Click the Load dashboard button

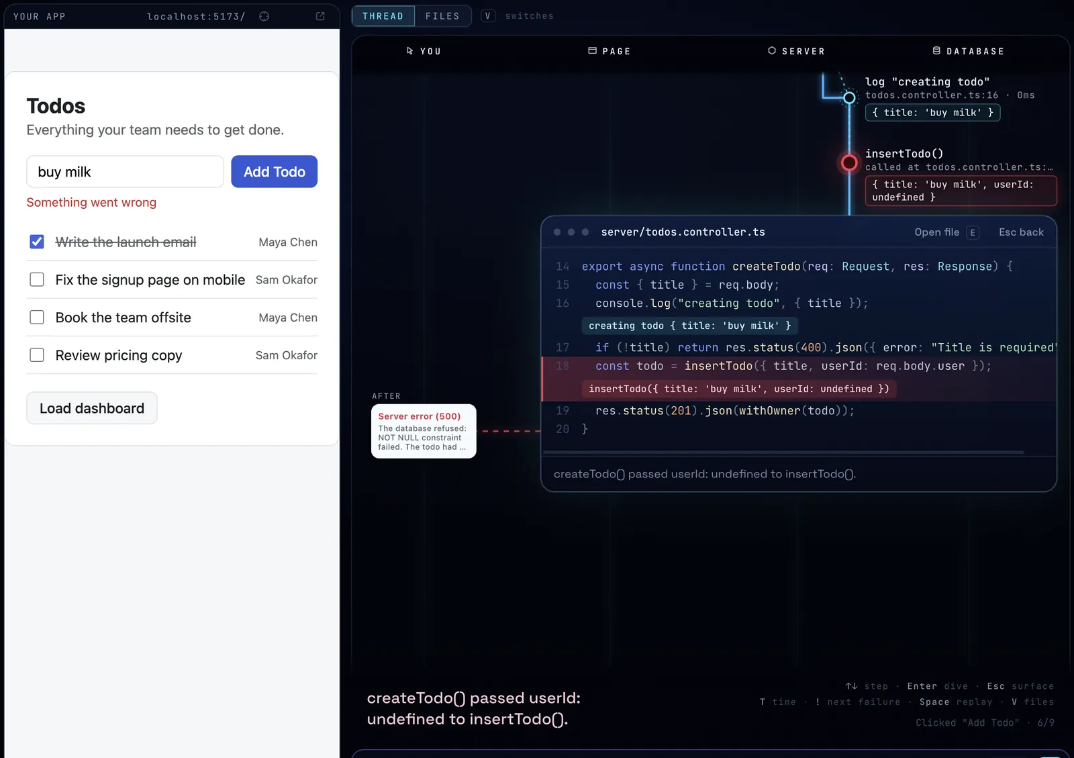point(92,408)
